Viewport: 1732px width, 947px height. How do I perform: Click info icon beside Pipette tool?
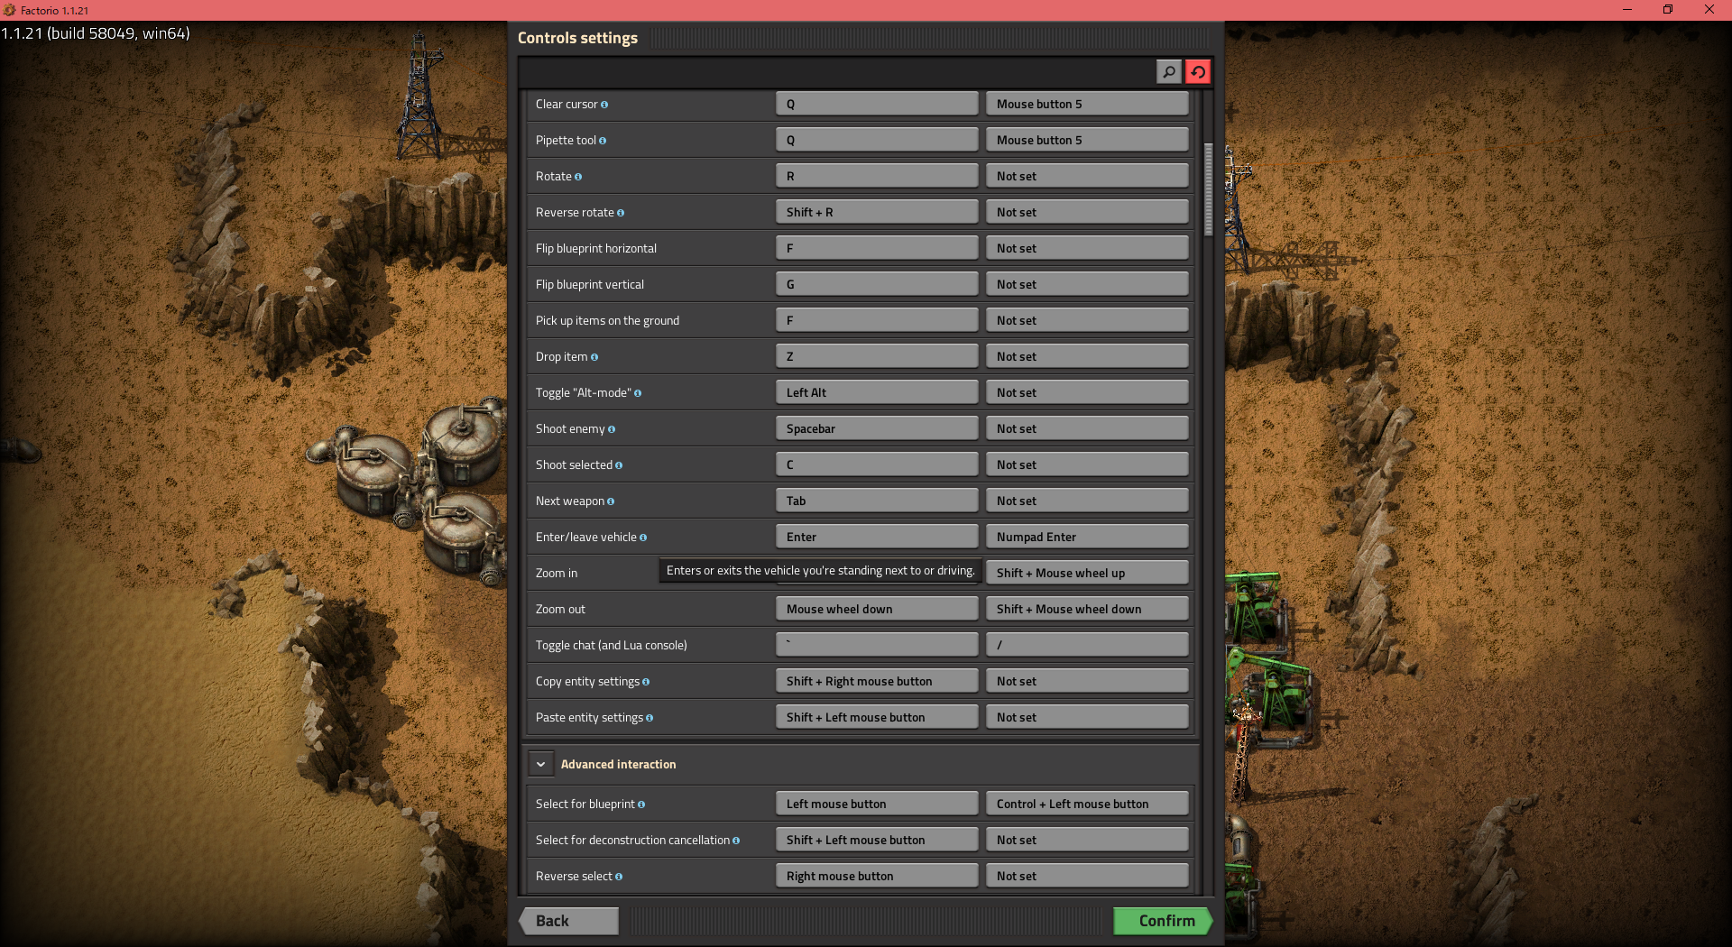tap(603, 141)
